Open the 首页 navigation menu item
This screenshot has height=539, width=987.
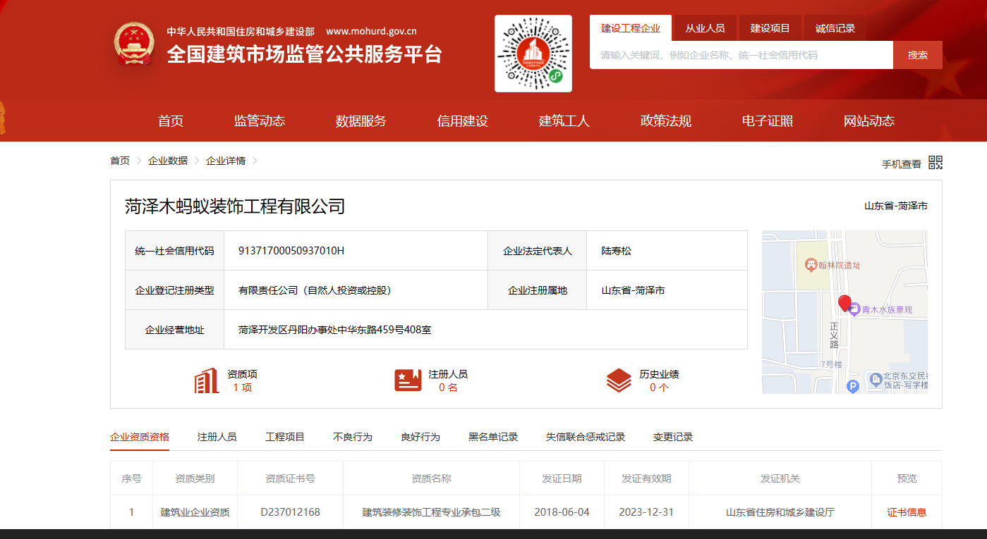pos(171,121)
